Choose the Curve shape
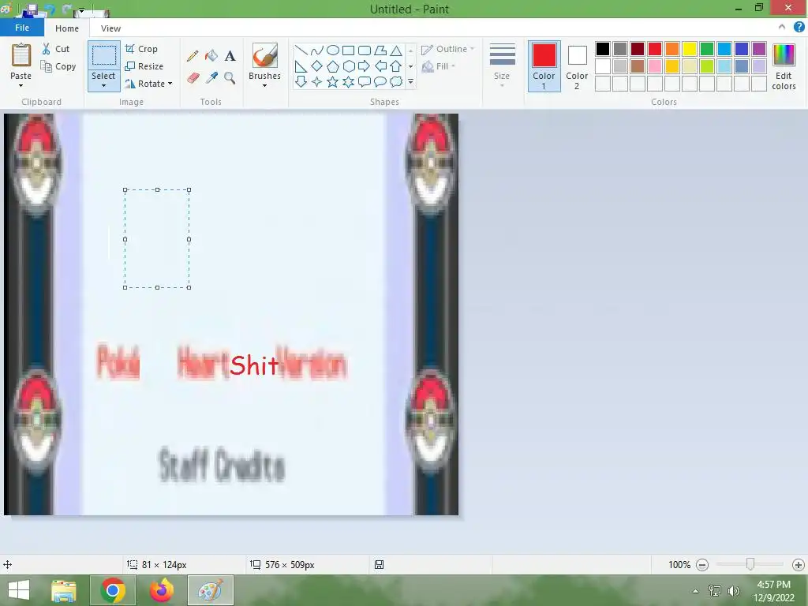Image resolution: width=808 pixels, height=606 pixels. (x=317, y=50)
